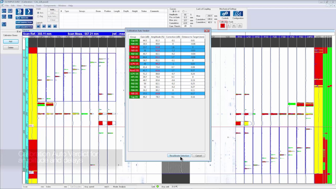Open Controls under Mechanical Settings
336x189 pixels.
tap(225, 14)
